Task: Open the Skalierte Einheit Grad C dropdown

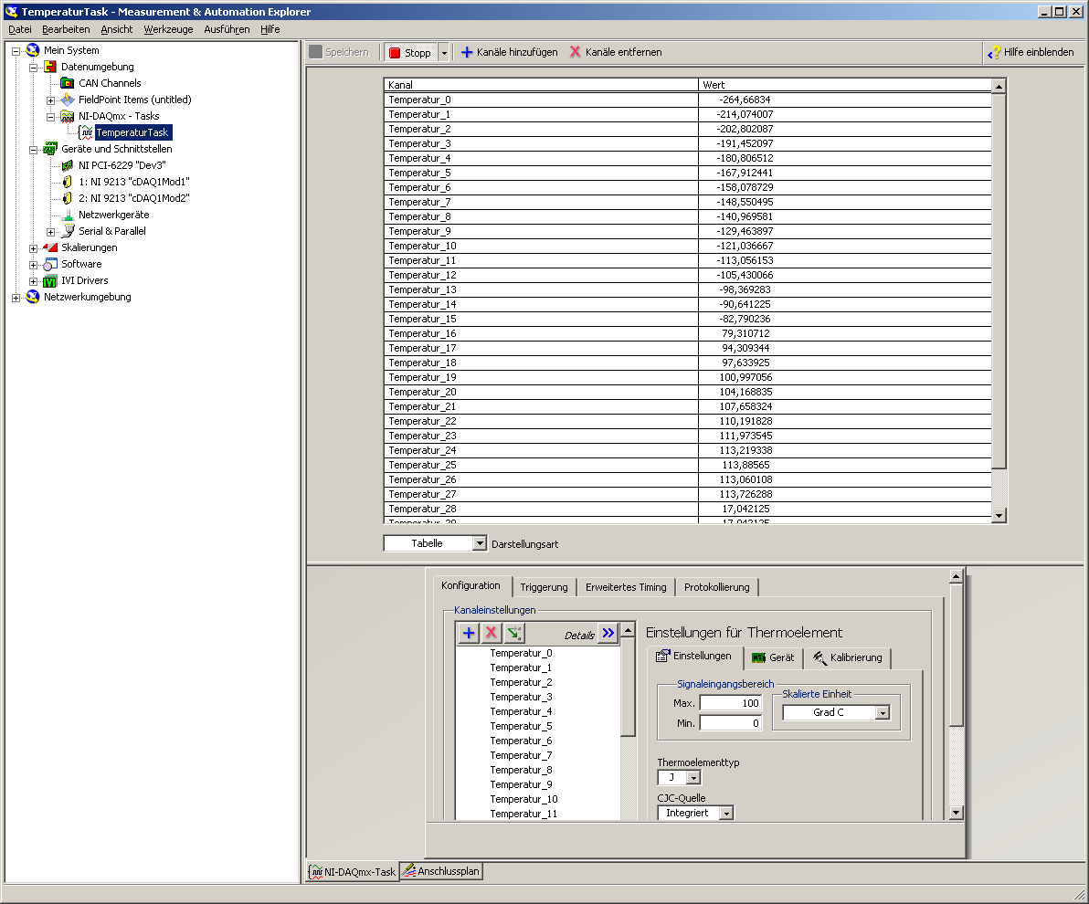Action: [883, 712]
